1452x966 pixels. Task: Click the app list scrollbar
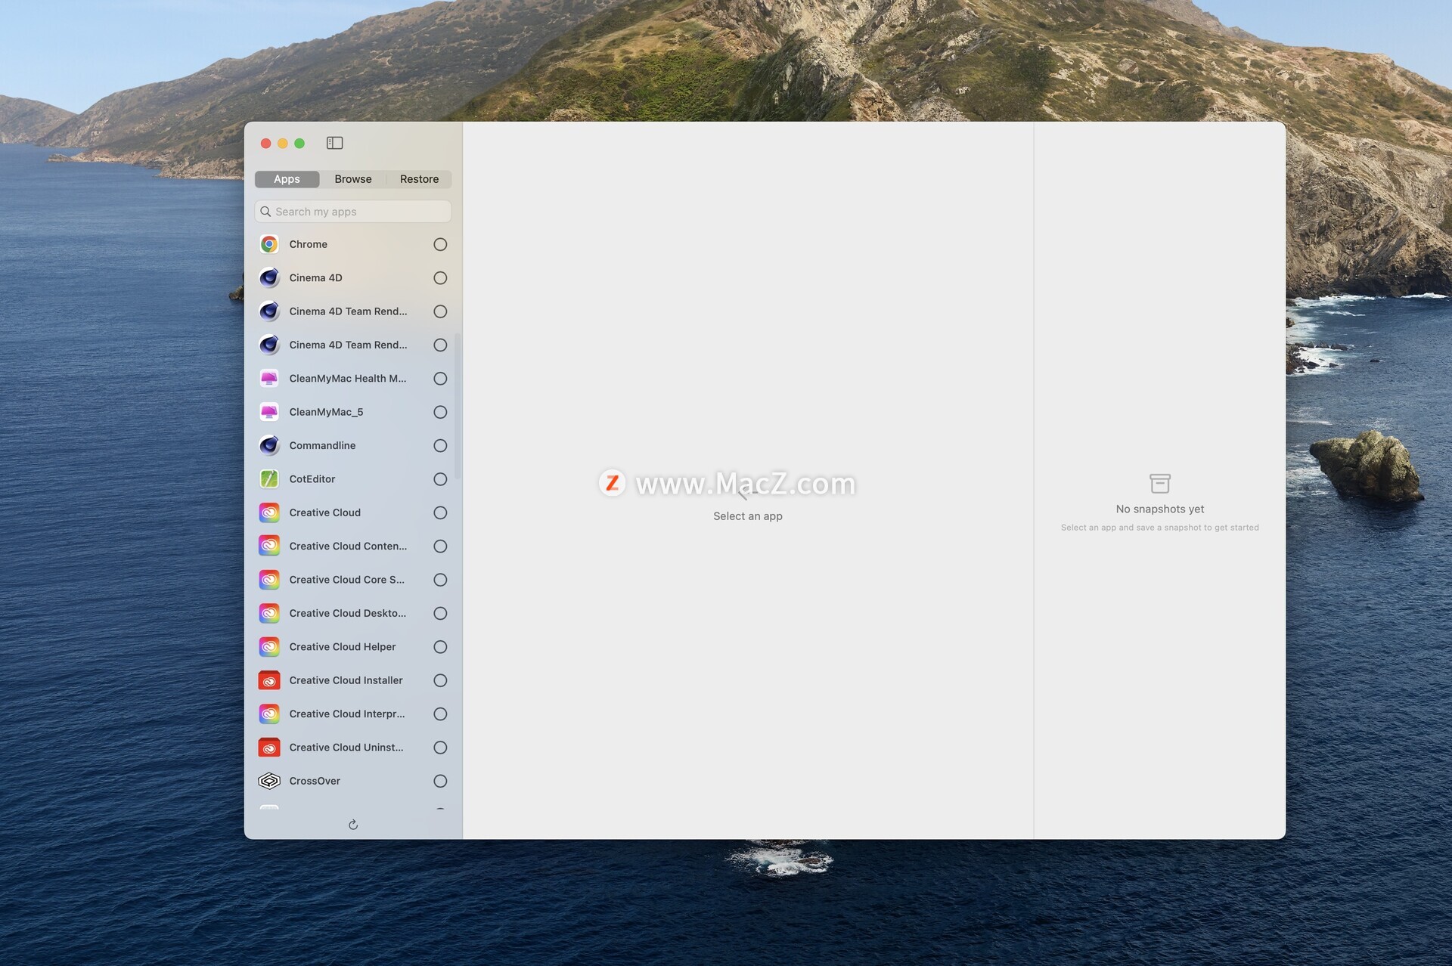click(457, 404)
